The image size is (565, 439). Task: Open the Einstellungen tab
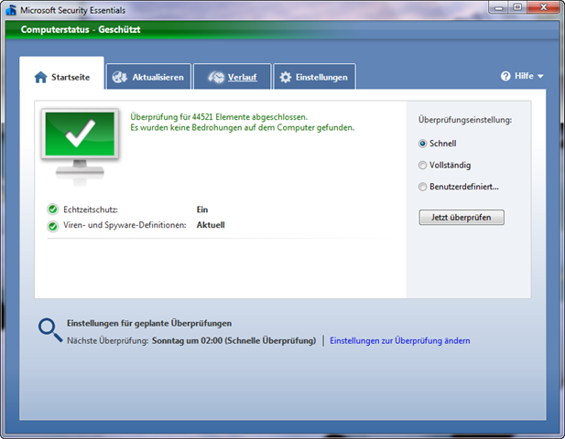pos(321,78)
